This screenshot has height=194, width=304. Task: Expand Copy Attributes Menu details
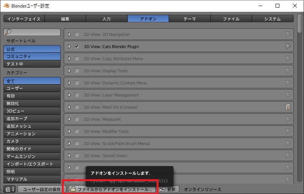pos(69,58)
